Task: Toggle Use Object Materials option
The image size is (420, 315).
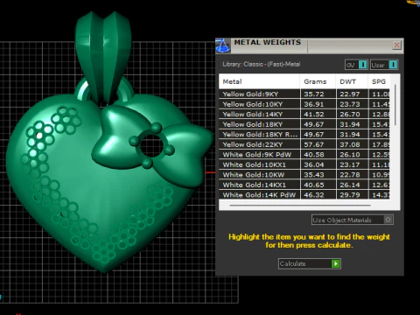Action: point(353,220)
